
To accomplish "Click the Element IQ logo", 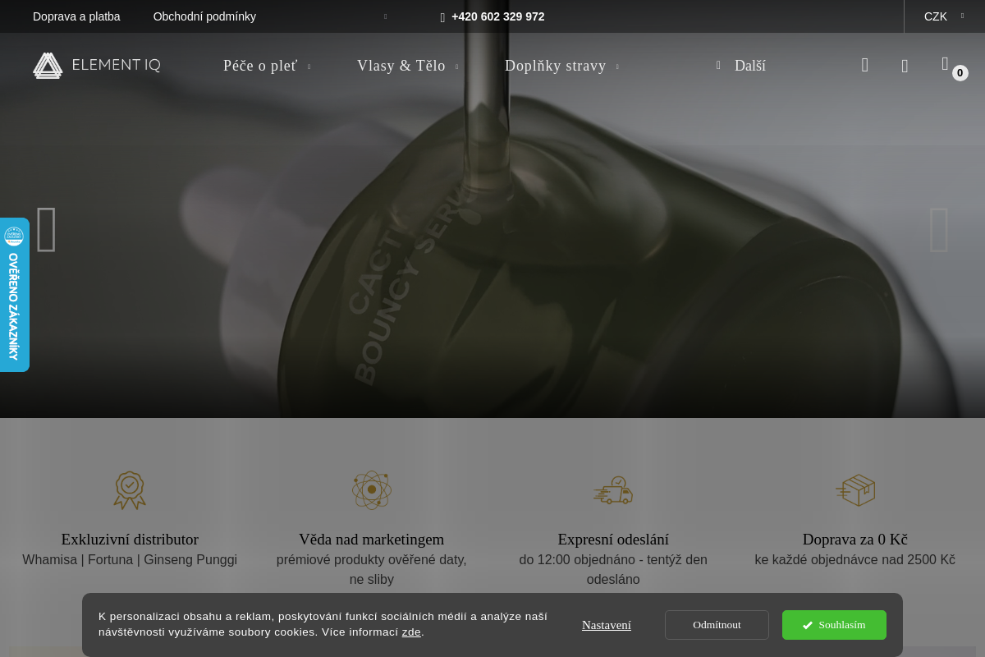I will coord(97,66).
